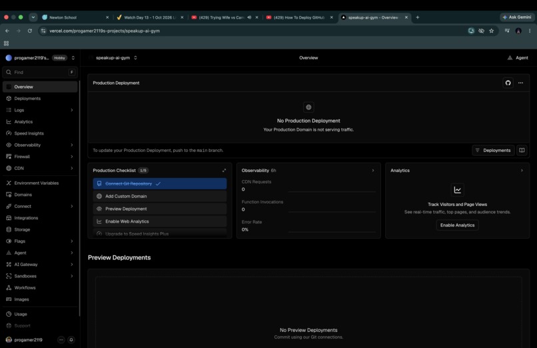Open the user options ellipsis next to progamer2119
The image size is (537, 348).
(x=61, y=340)
